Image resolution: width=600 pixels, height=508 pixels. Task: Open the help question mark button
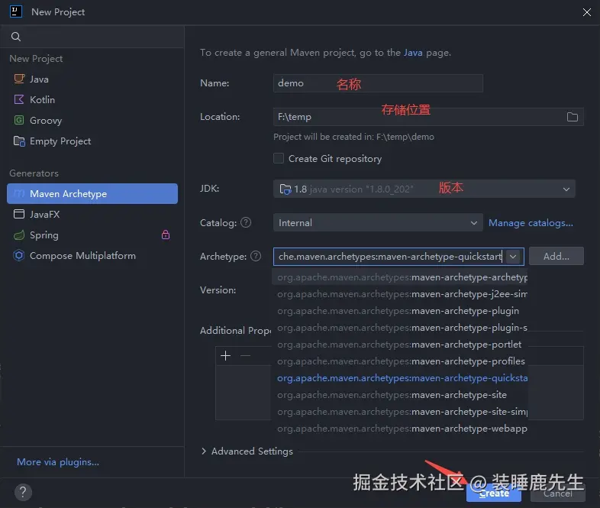point(23,492)
